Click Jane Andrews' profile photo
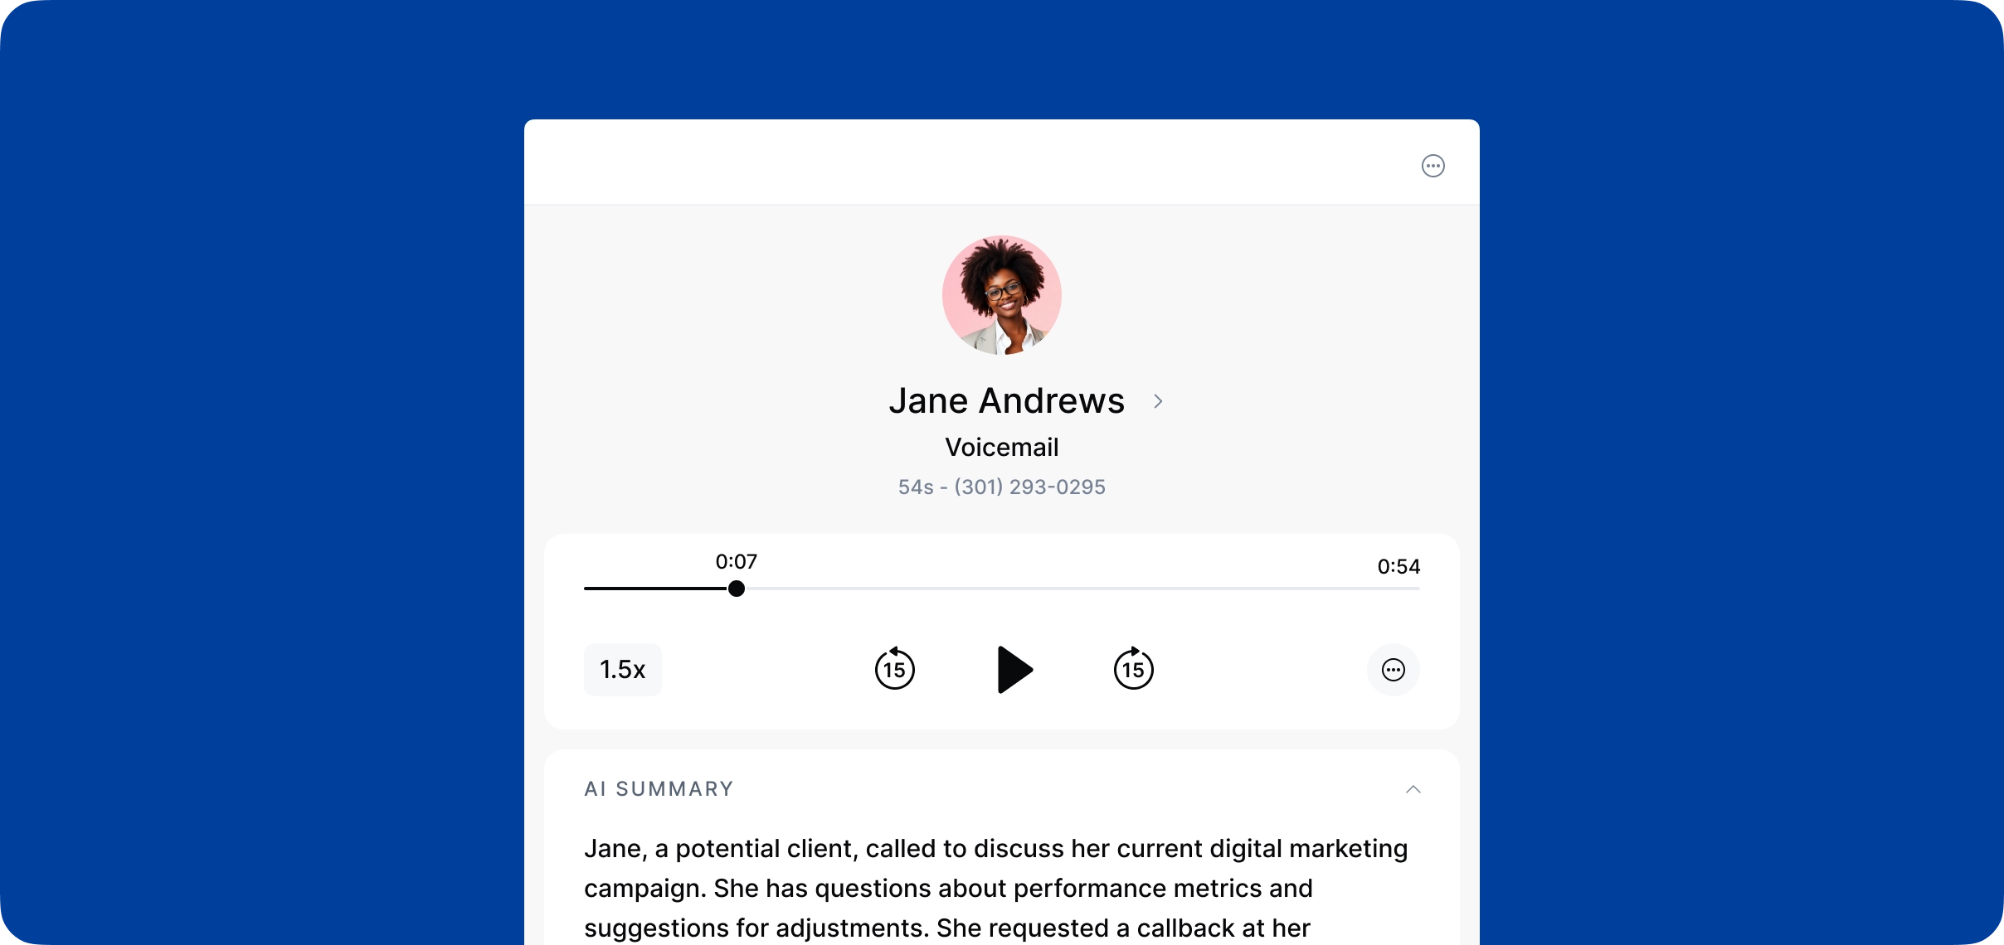This screenshot has height=945, width=2004. point(1001,294)
